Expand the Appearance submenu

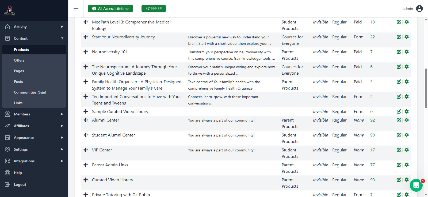point(62,138)
